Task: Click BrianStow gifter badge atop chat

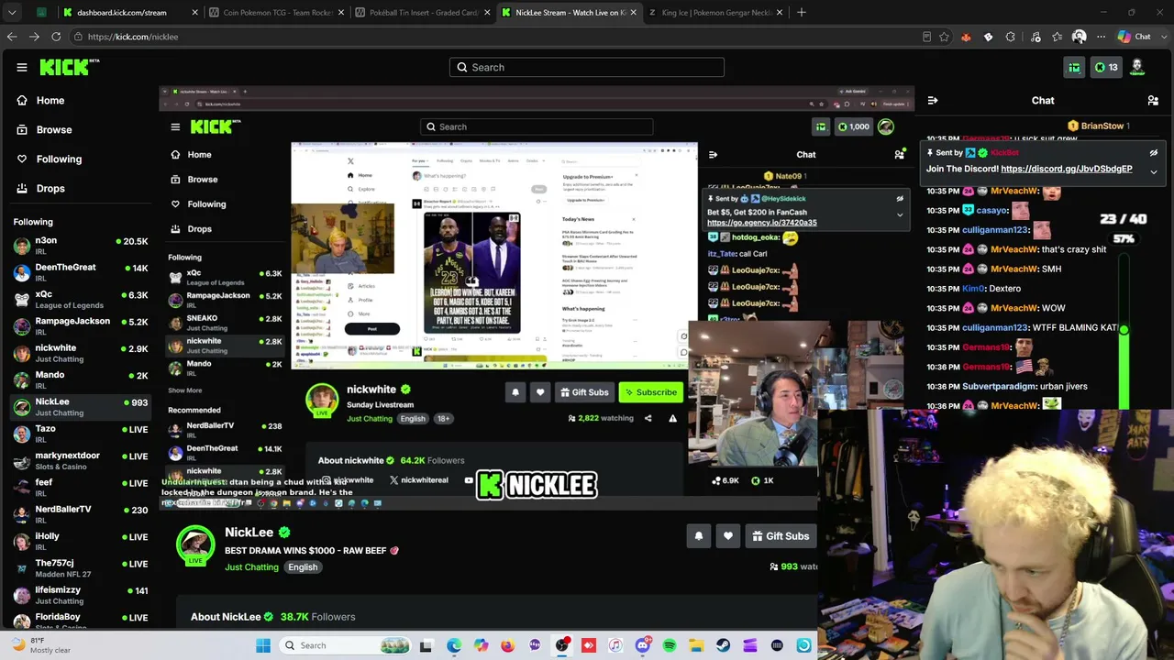Action: pyautogui.click(x=1098, y=126)
